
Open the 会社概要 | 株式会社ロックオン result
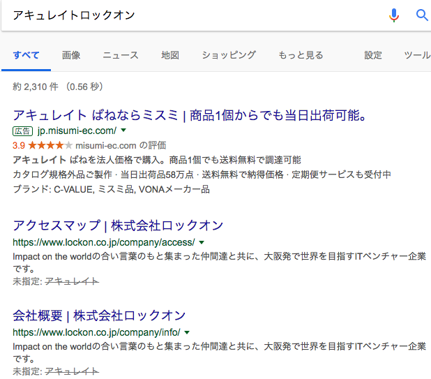click(x=99, y=315)
